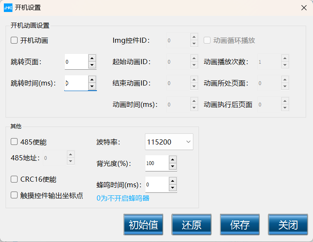Click the 背光度(%) value field
313x242 pixels.
click(156, 163)
